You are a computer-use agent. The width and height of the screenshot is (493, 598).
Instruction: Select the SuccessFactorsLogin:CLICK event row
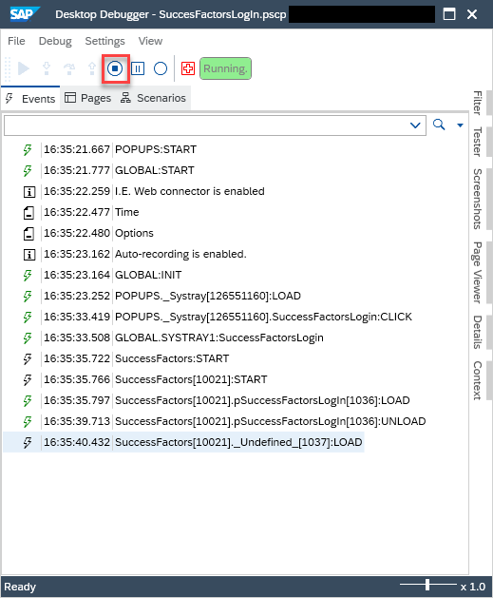[x=263, y=318]
